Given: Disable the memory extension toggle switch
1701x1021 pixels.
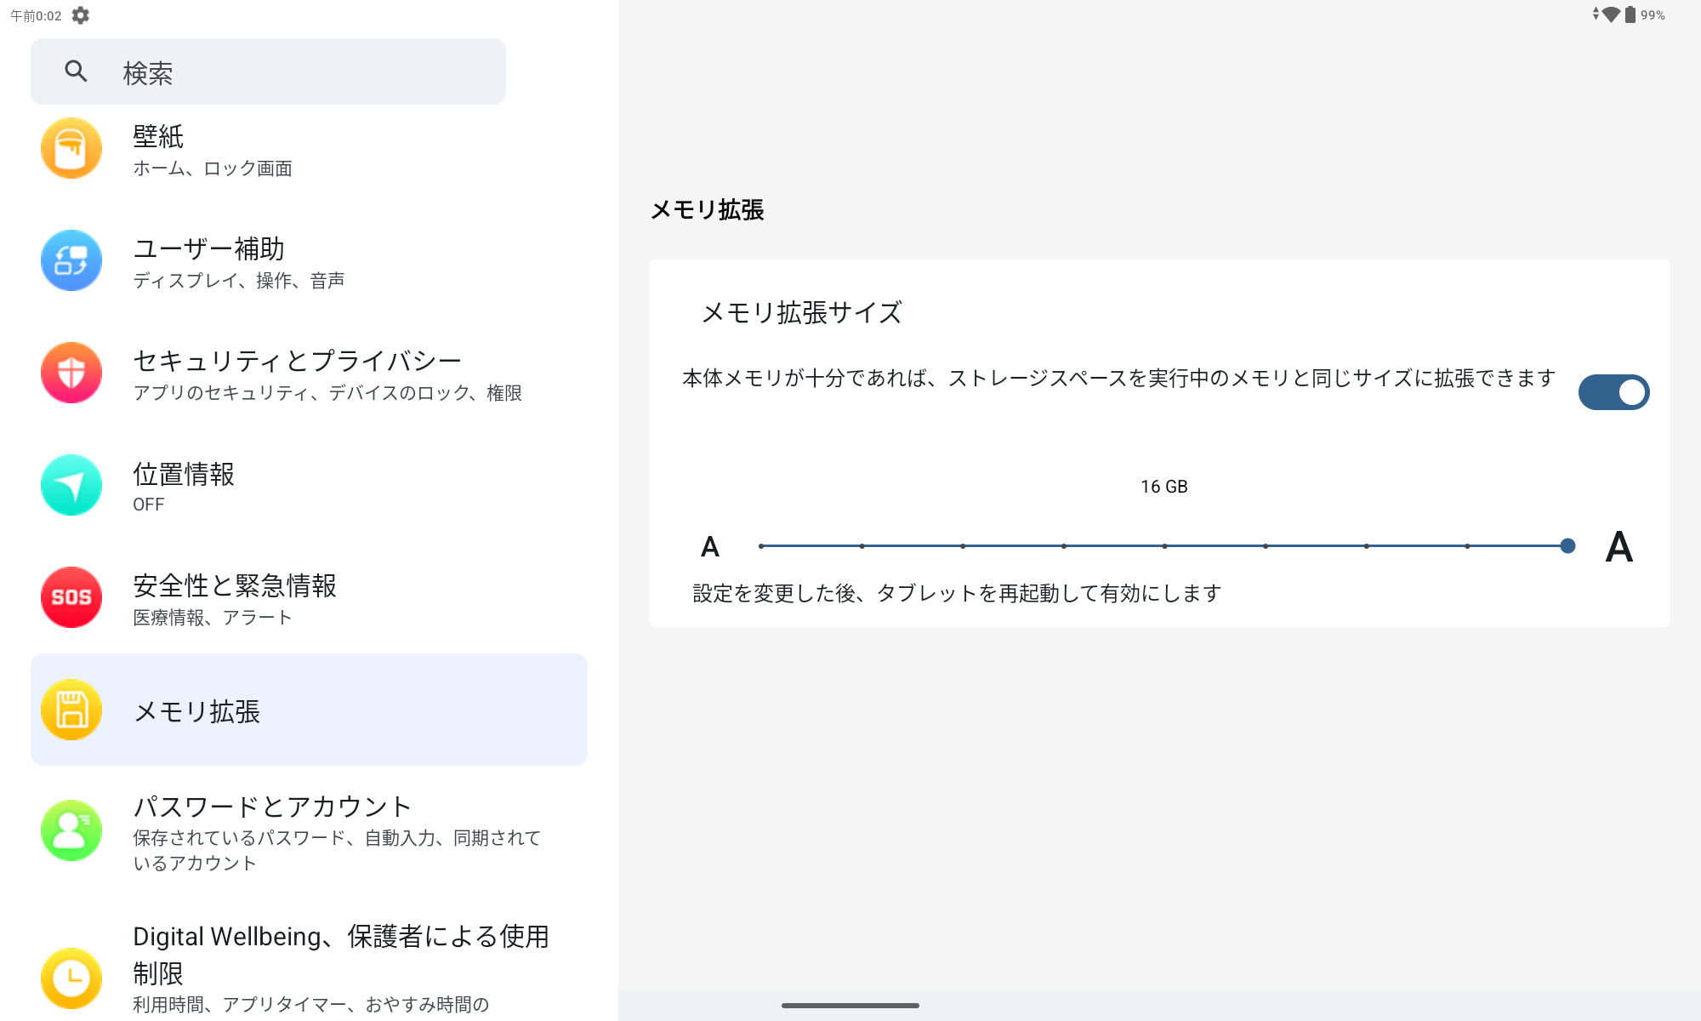Looking at the screenshot, I should pos(1613,392).
